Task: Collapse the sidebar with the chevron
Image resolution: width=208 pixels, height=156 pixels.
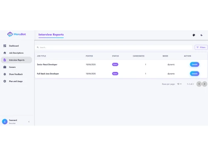Action: tap(29, 121)
